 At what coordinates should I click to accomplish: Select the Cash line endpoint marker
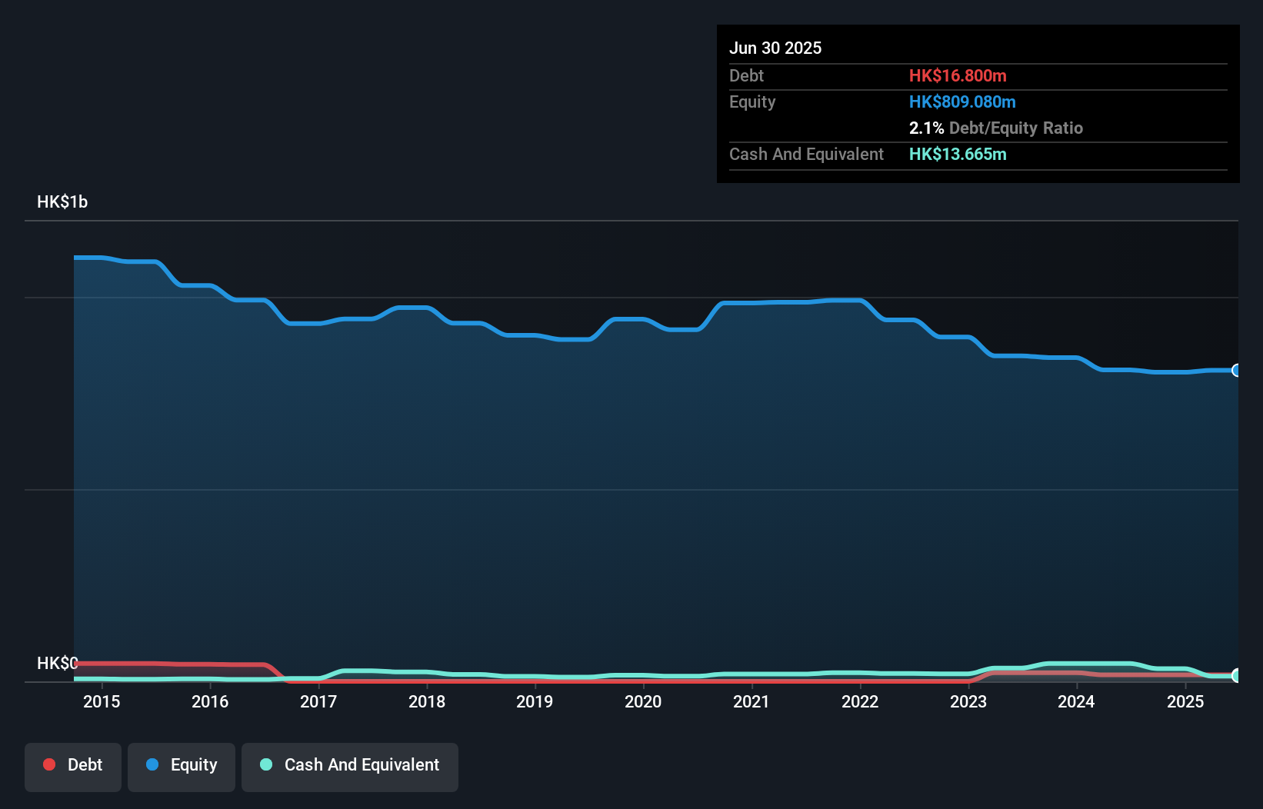point(1237,675)
